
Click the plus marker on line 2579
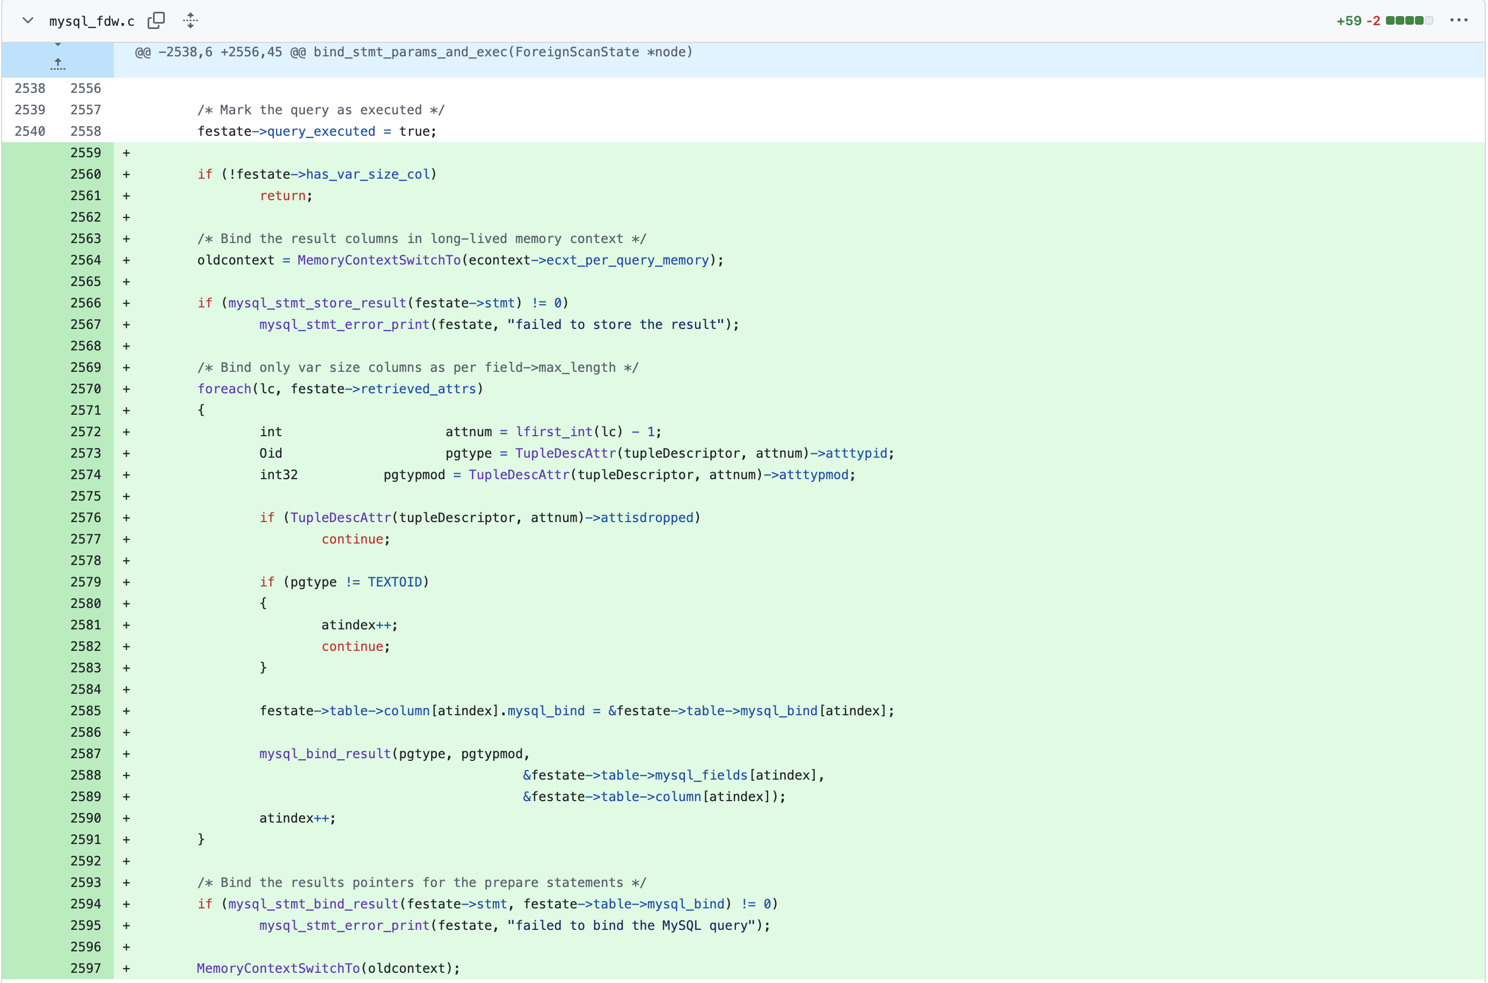tap(126, 582)
